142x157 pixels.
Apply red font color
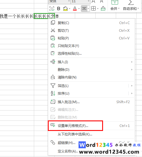(75, 9)
